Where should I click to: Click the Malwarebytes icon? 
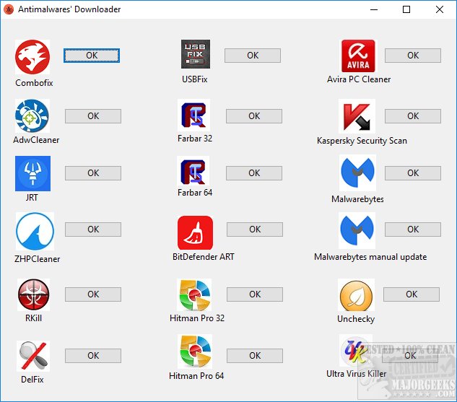357,172
